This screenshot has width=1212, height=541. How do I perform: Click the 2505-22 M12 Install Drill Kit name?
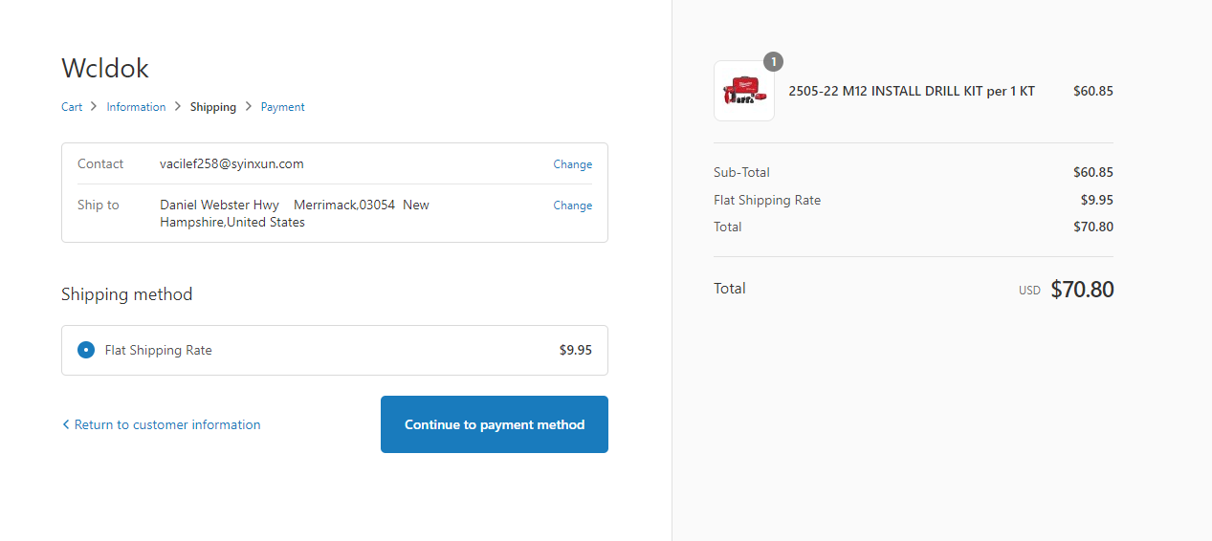pos(911,92)
